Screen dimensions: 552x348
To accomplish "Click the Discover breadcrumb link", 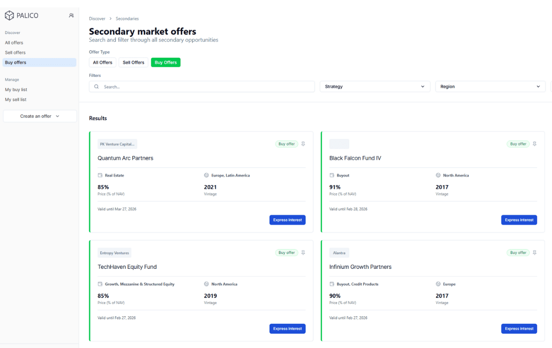I will click(97, 19).
